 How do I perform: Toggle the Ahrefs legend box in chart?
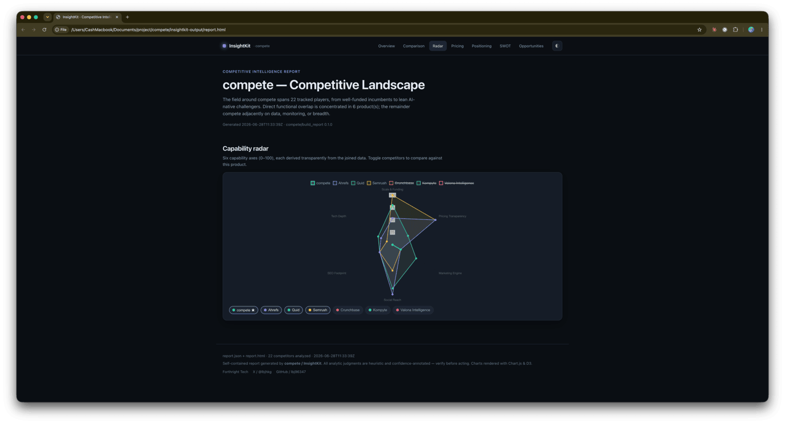point(335,183)
